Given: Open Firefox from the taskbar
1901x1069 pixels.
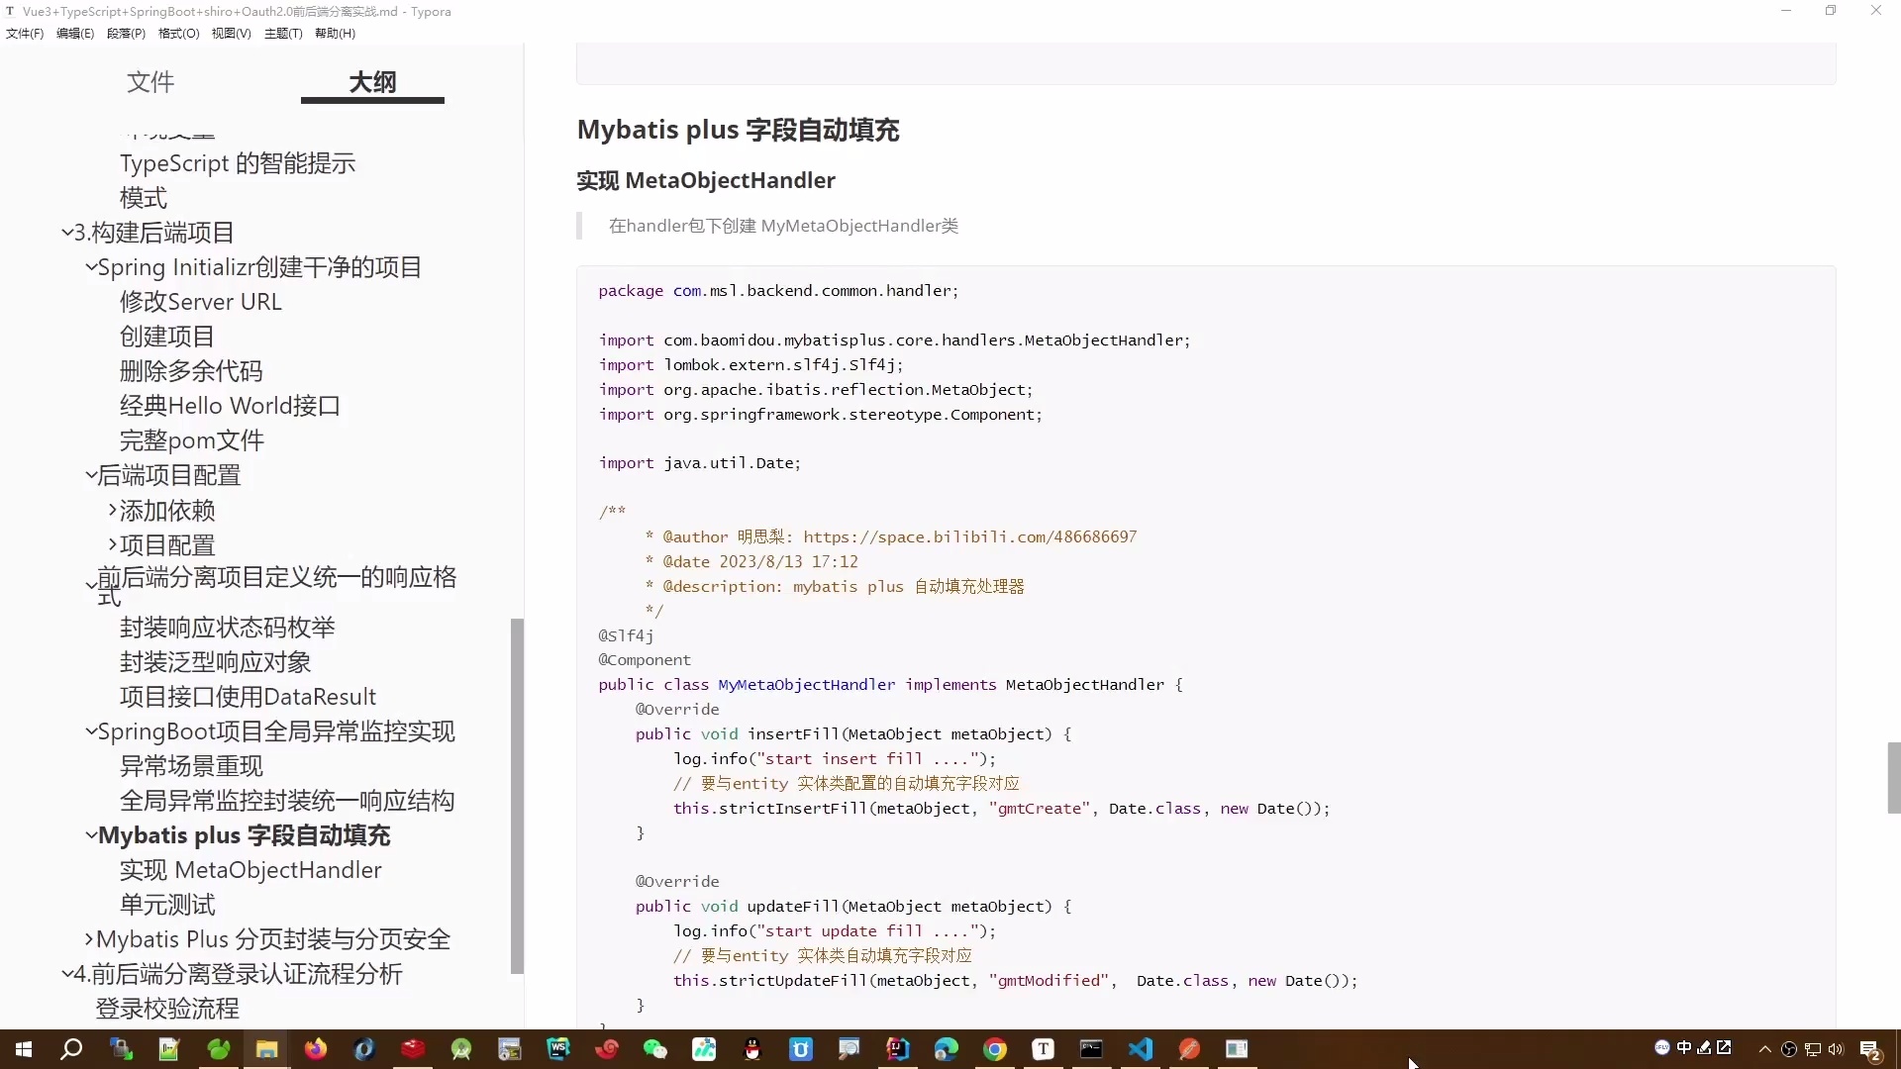Looking at the screenshot, I should pos(315,1049).
